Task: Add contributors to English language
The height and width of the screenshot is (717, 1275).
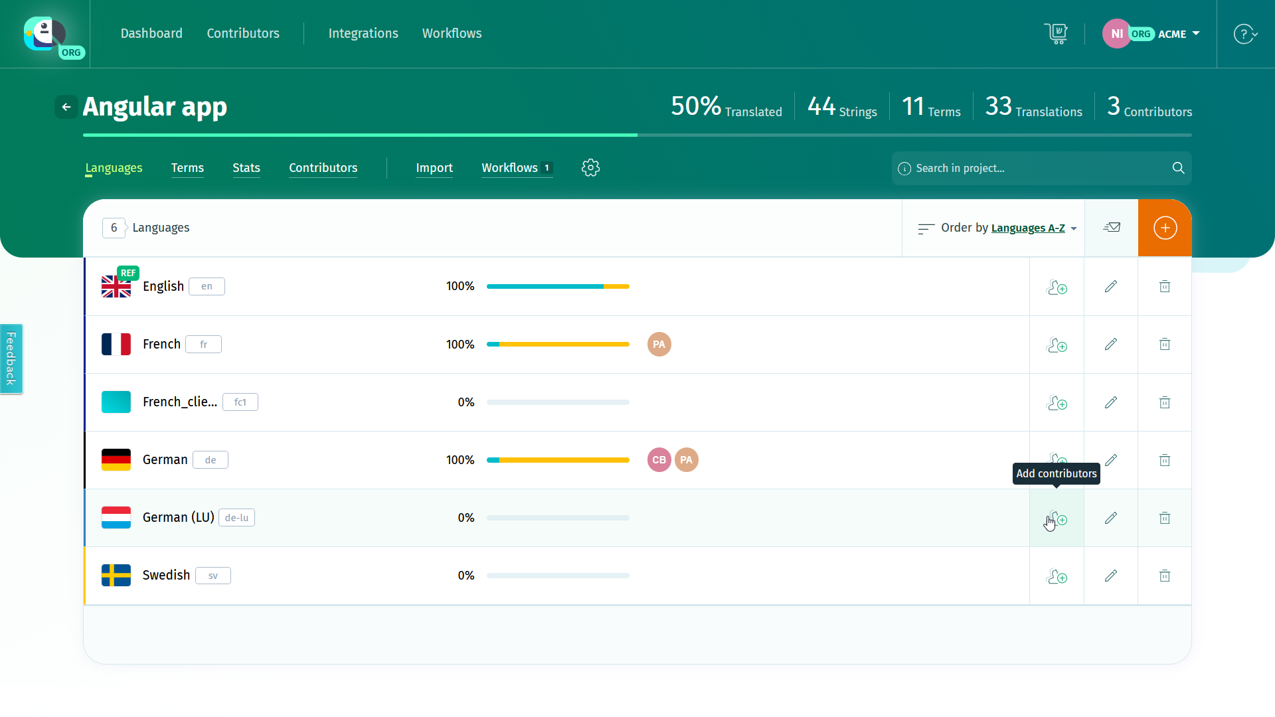Action: pos(1057,287)
